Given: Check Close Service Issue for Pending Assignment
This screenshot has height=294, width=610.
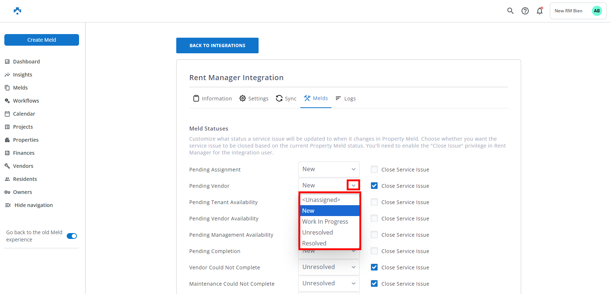Looking at the screenshot, I should [374, 169].
